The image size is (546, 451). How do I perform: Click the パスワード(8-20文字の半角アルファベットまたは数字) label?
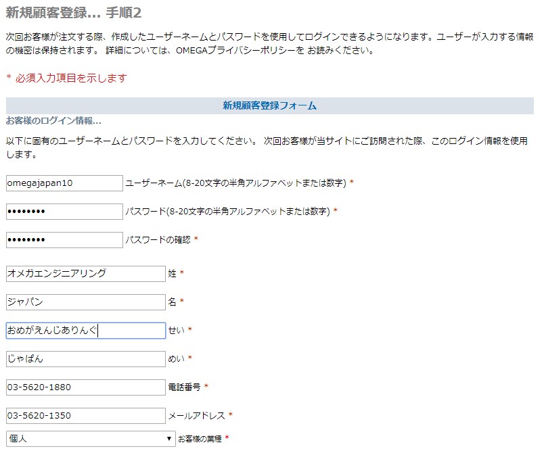(x=227, y=211)
